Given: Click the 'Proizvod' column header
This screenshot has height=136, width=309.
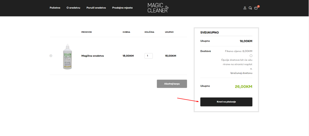Looking at the screenshot, I should 87,32.
